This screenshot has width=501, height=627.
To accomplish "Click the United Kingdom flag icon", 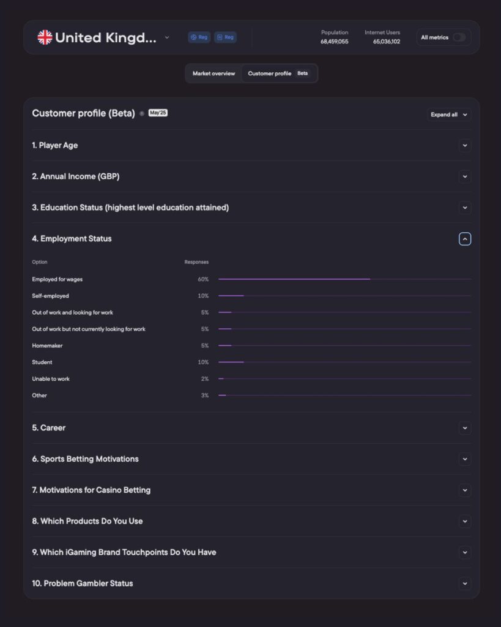I will [45, 37].
